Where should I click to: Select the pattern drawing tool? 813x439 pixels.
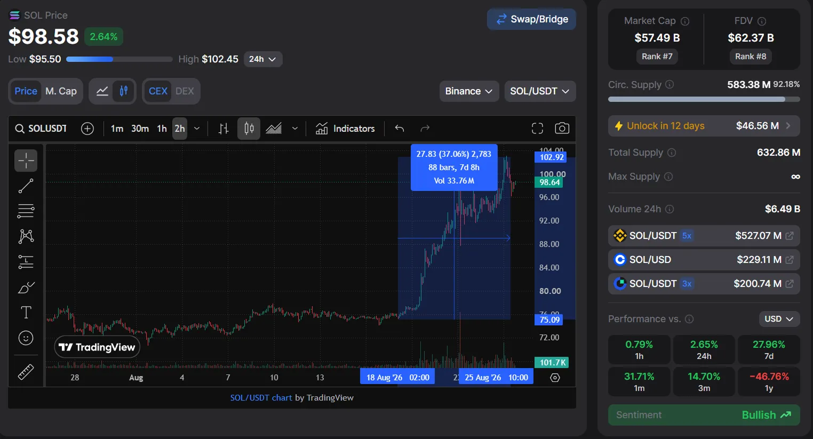pos(26,236)
